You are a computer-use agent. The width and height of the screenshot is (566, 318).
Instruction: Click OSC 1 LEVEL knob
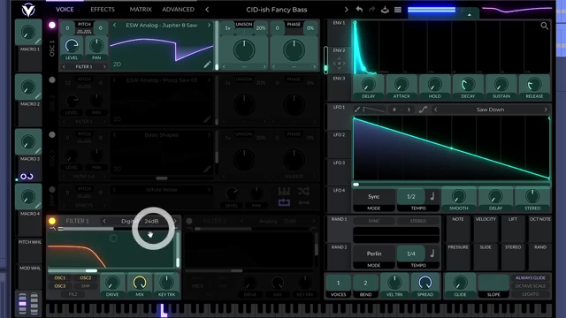tap(72, 46)
